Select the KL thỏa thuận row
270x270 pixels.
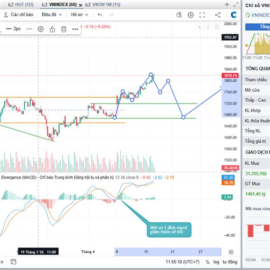(x=256, y=121)
